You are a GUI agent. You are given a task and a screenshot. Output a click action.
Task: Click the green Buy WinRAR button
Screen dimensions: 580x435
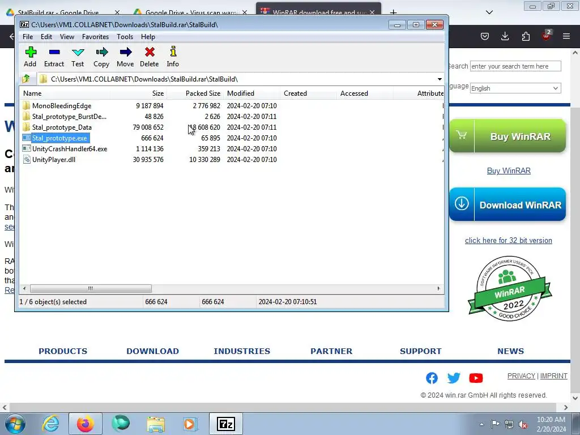tap(507, 136)
